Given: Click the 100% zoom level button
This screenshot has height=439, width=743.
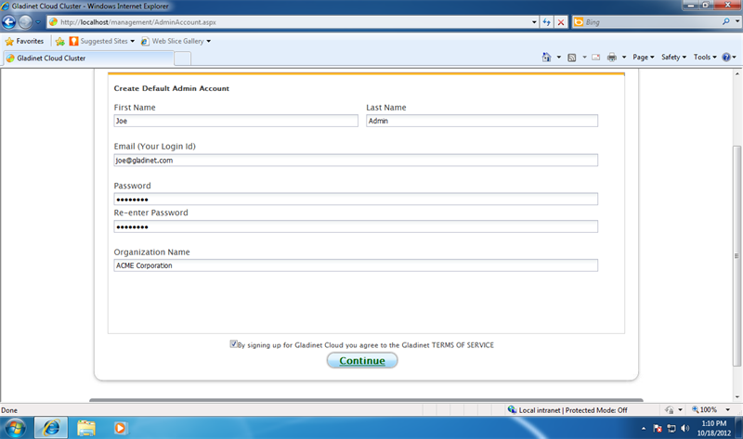Looking at the screenshot, I should (x=705, y=410).
